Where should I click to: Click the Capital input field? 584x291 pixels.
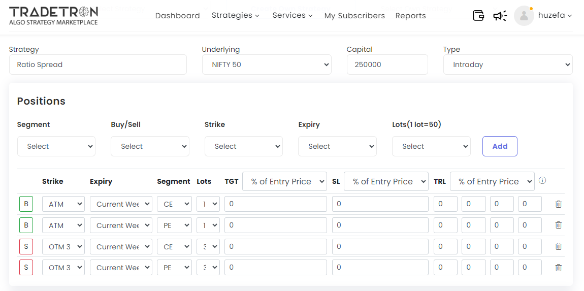tap(387, 64)
